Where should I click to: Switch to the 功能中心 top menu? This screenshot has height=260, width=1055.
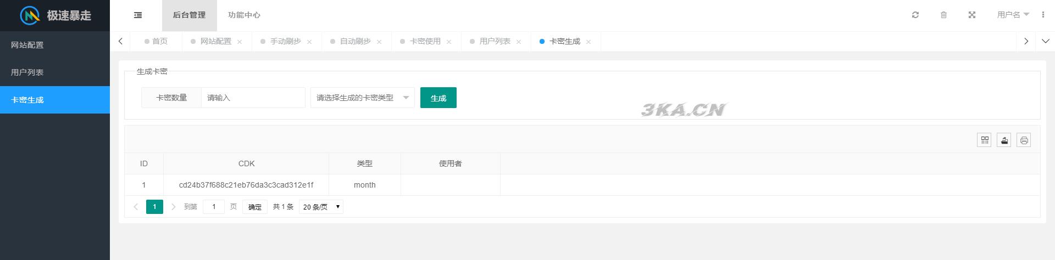[244, 15]
